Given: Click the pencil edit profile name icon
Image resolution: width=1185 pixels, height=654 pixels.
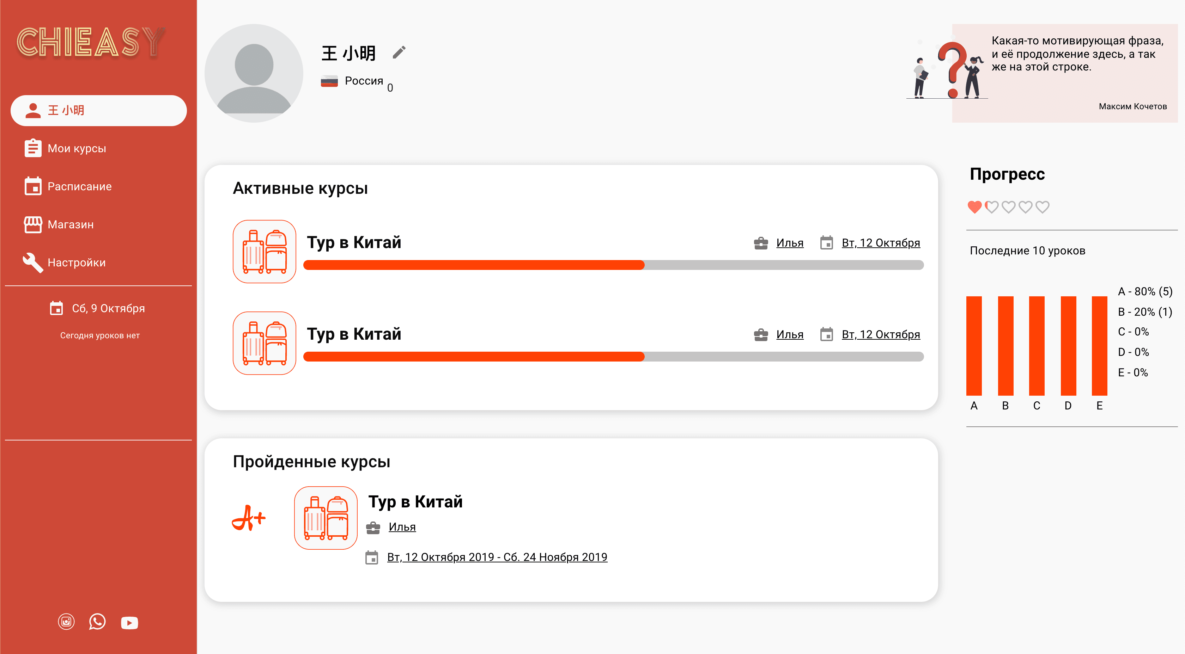Looking at the screenshot, I should 399,53.
